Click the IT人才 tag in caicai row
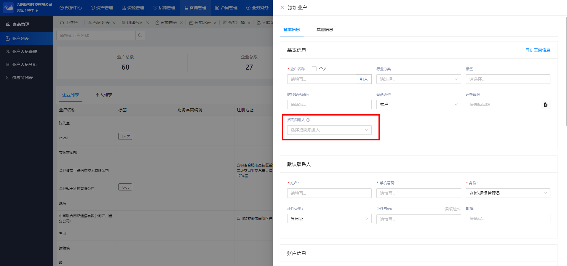Screen dimensions: 567x266 click(125, 136)
